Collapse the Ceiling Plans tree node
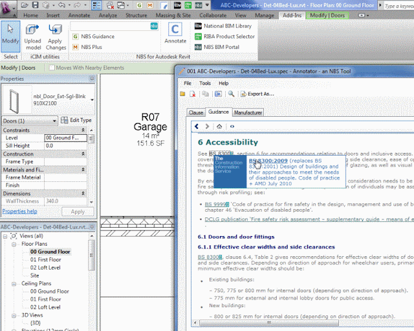The image size is (414, 331). 14,284
